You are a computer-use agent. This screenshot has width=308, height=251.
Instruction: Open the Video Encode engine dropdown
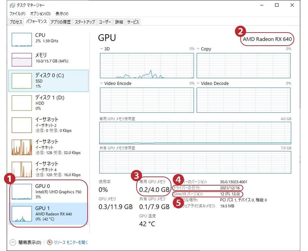click(x=102, y=83)
